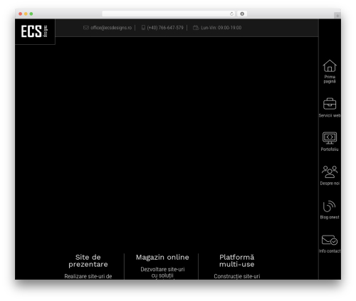Click the Lun-Vin: 09:00-19:00 schedule text
The height and width of the screenshot is (301, 356).
tap(221, 28)
